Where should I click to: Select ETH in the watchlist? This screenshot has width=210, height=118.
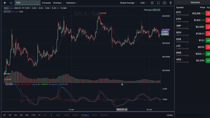[193, 20]
